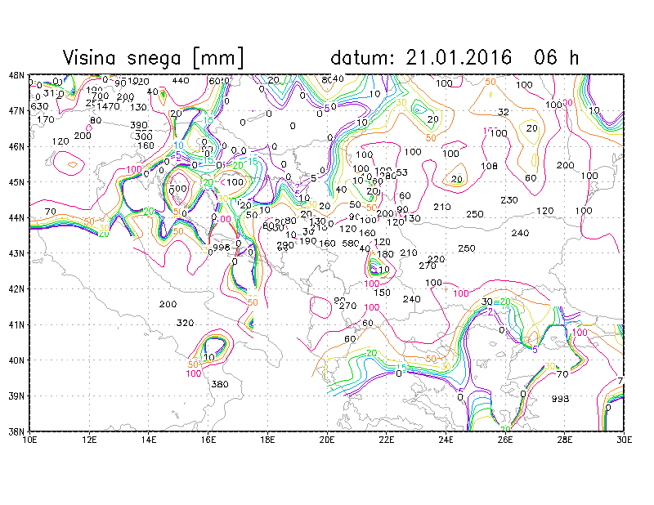The height and width of the screenshot is (505, 654).
Task: Click the '630' snow depth value
Action: click(x=39, y=106)
